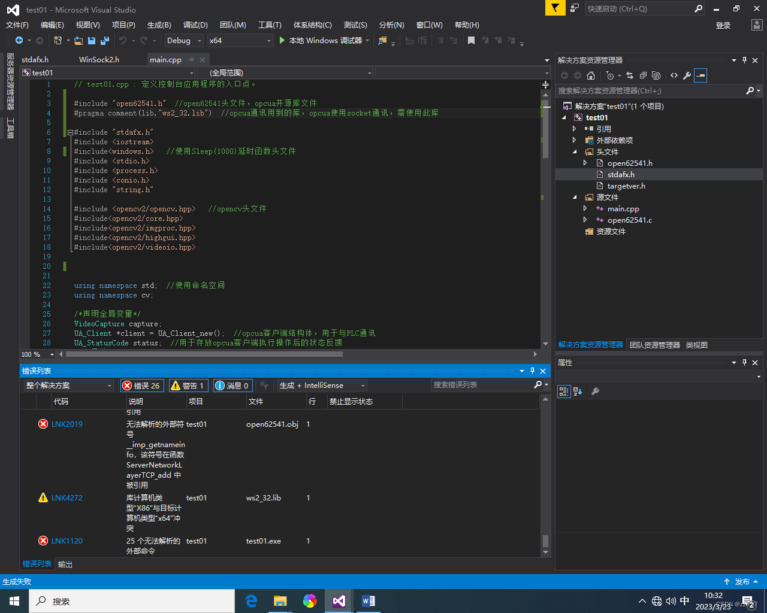This screenshot has width=767, height=613.
Task: Click categorized view icon in Properties panel
Action: pyautogui.click(x=563, y=391)
